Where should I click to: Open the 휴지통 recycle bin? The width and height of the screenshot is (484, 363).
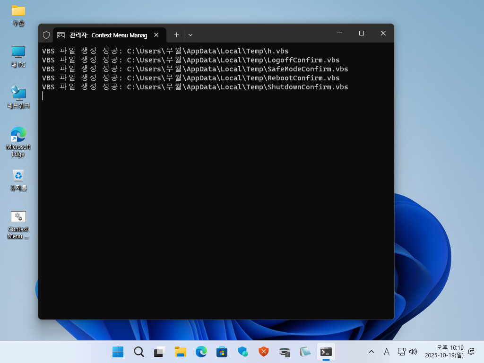[18, 180]
